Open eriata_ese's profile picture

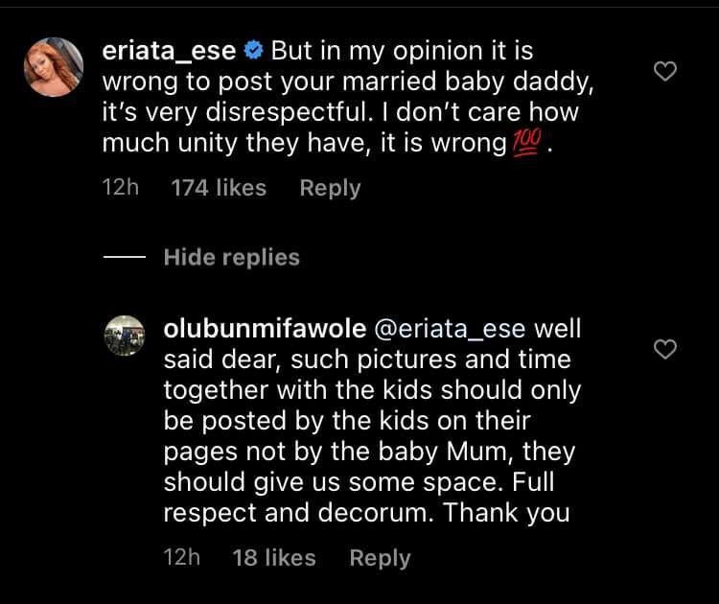point(53,67)
